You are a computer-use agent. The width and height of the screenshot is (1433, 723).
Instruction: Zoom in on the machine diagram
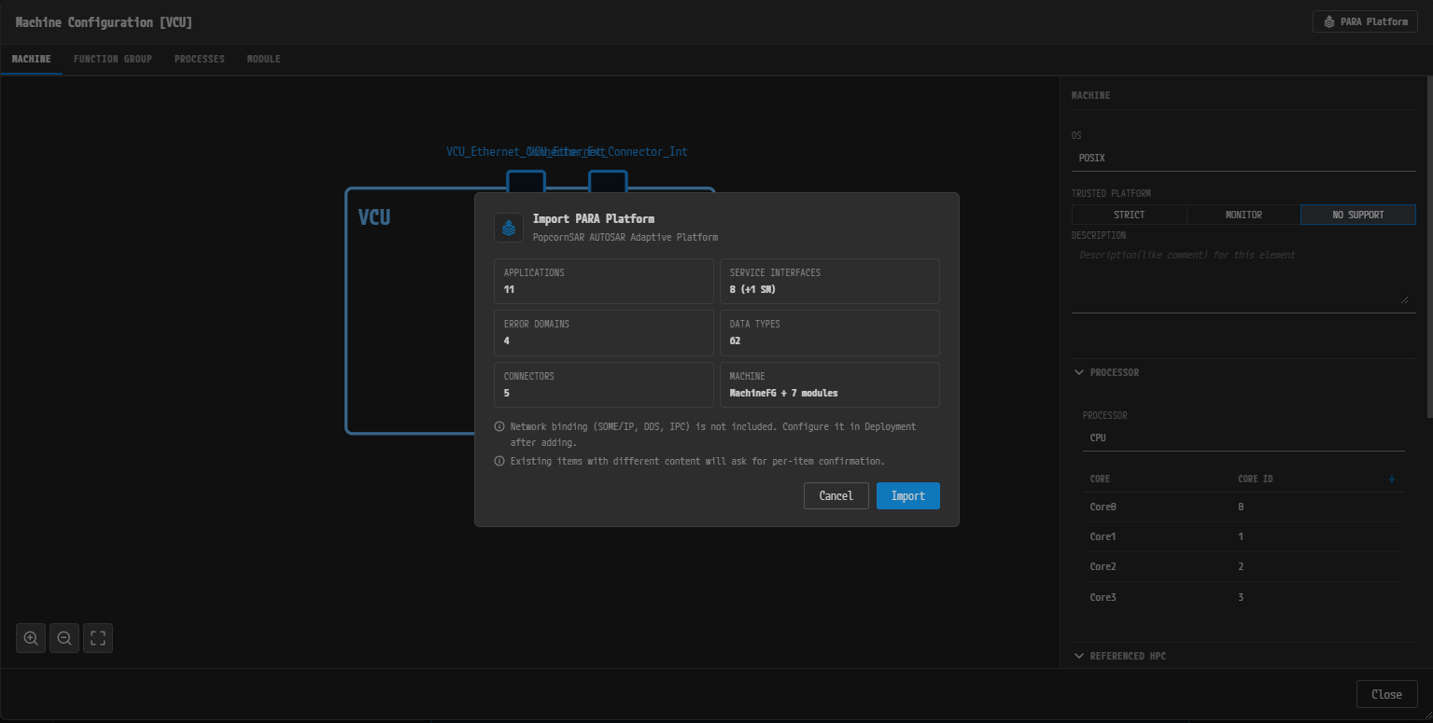31,638
